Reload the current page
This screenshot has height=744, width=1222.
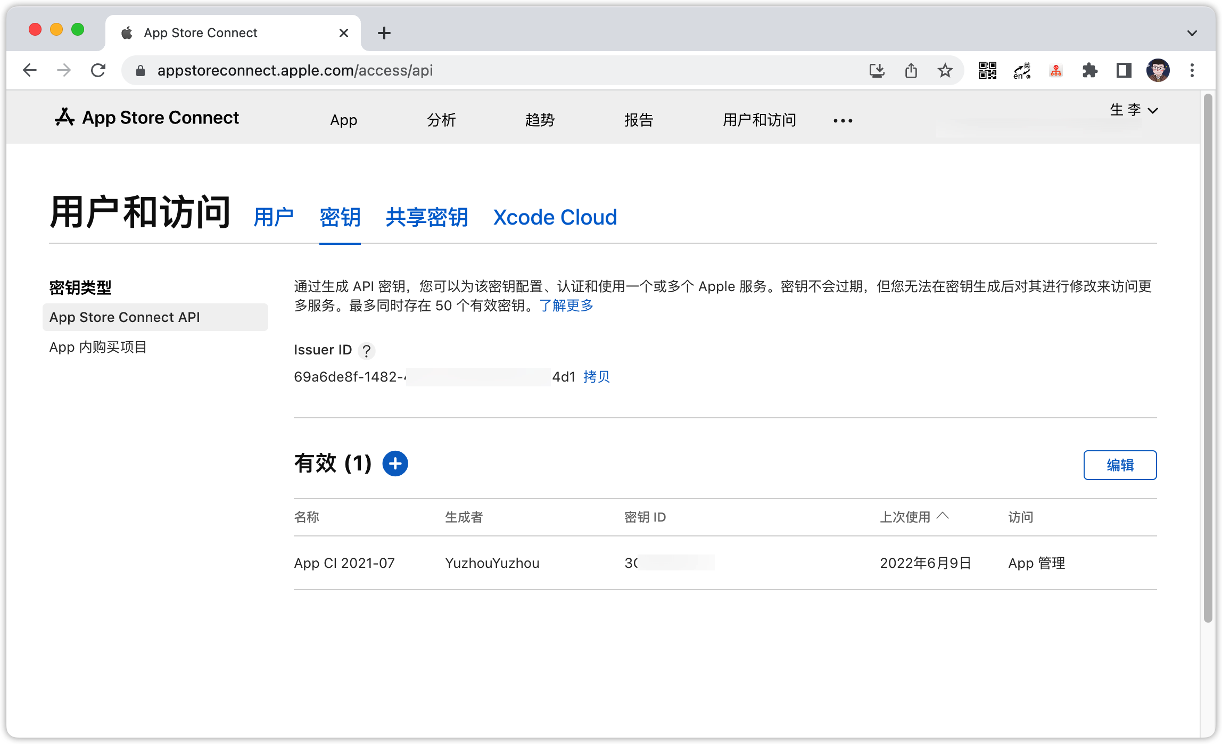pos(98,70)
